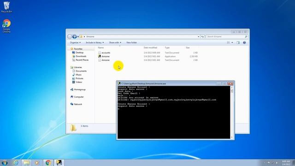Toggle the preview pane icon
This screenshot has width=295, height=166.
(238, 42)
